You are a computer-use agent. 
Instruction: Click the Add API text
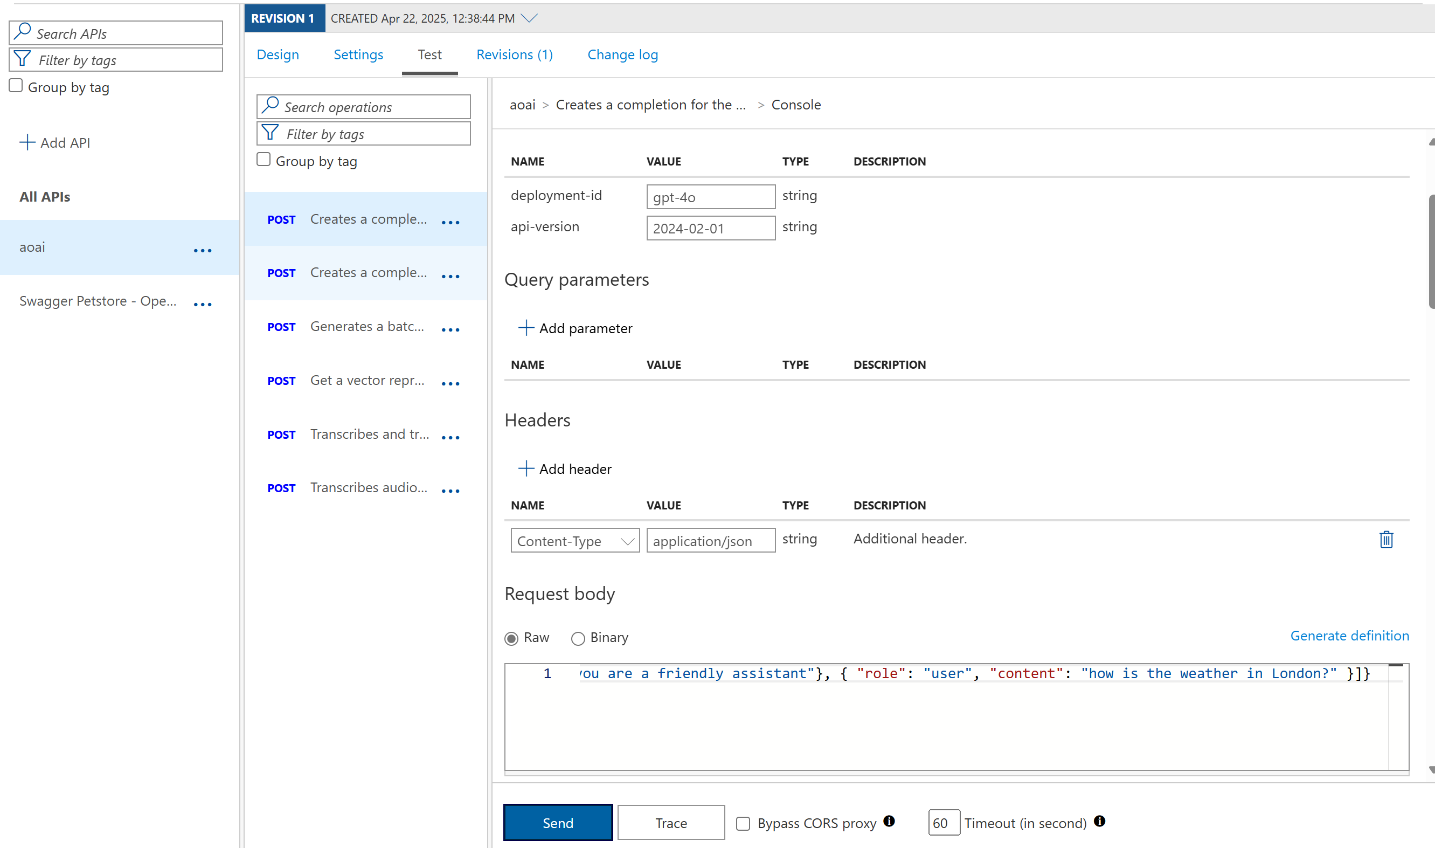click(65, 142)
